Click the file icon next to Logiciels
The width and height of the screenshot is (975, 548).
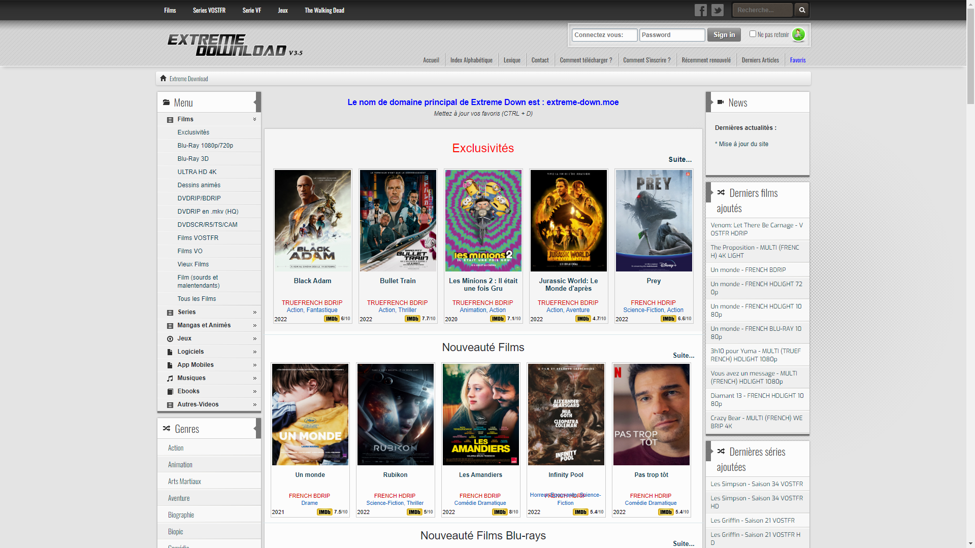(170, 352)
